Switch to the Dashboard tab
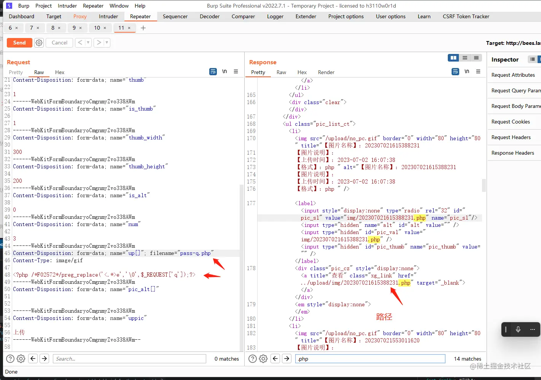 pyautogui.click(x=21, y=16)
